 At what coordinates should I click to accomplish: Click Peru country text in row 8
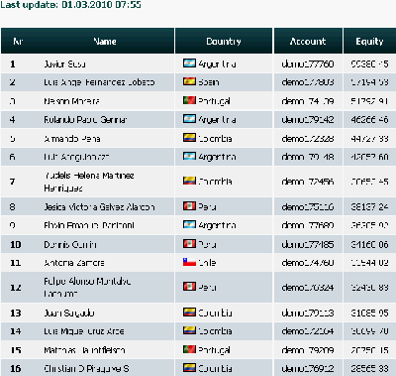207,207
